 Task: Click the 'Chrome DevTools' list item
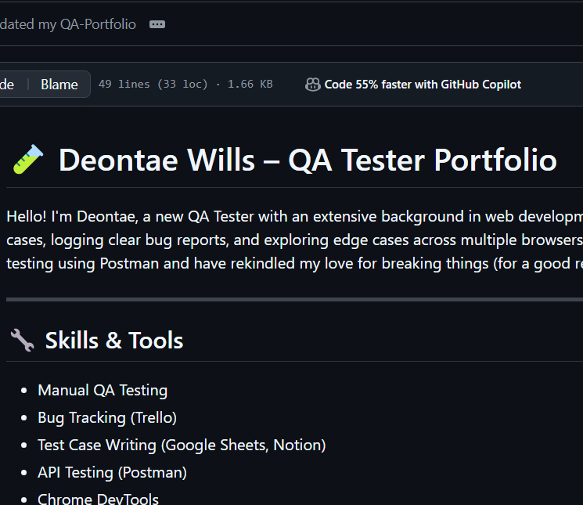(98, 499)
